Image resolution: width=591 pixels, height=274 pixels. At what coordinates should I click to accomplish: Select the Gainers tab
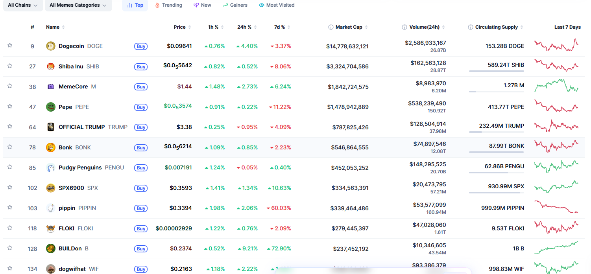(235, 5)
